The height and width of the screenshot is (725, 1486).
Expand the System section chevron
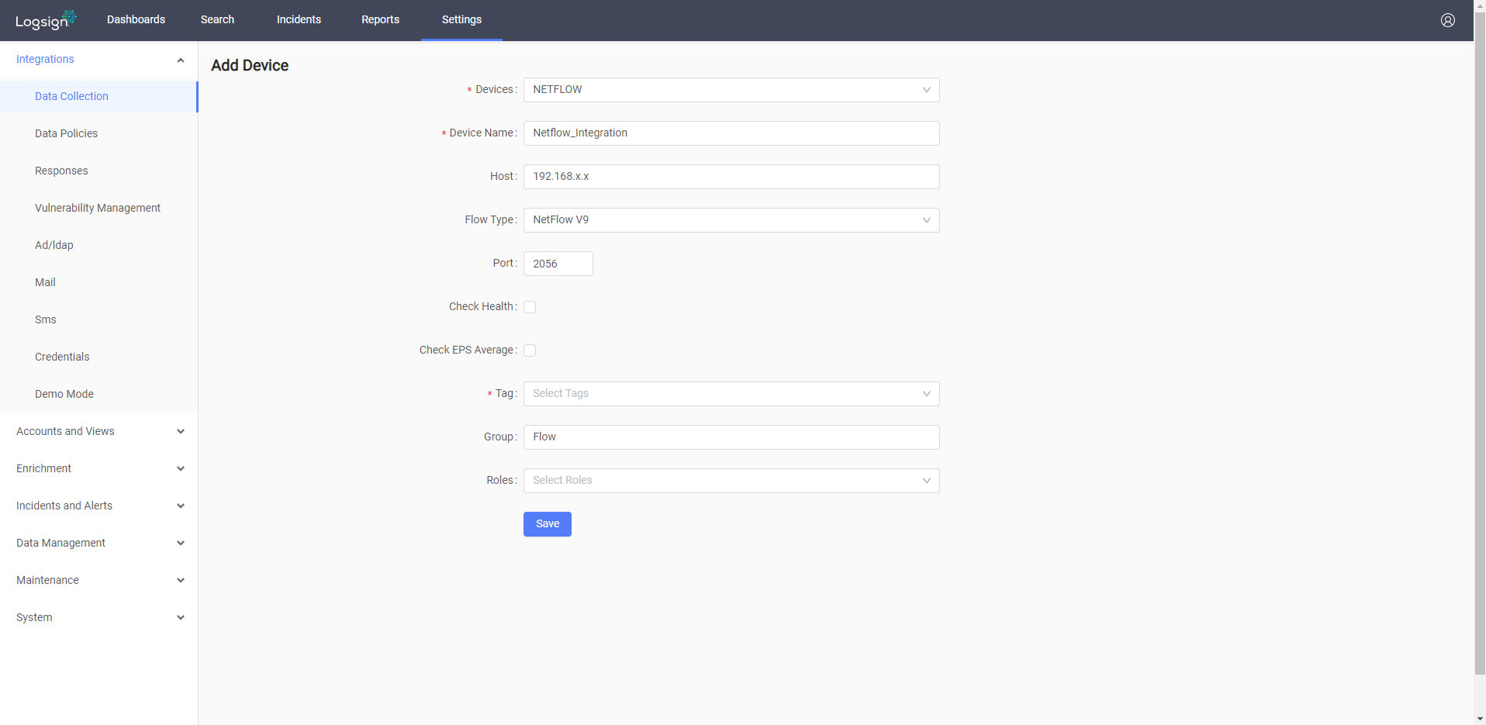pyautogui.click(x=180, y=617)
